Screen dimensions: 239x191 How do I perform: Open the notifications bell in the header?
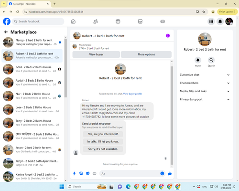coord(220,21)
